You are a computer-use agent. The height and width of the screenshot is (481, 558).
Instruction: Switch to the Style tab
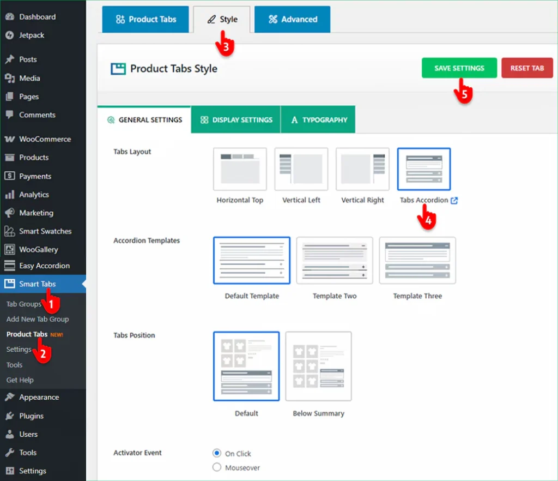click(x=222, y=19)
